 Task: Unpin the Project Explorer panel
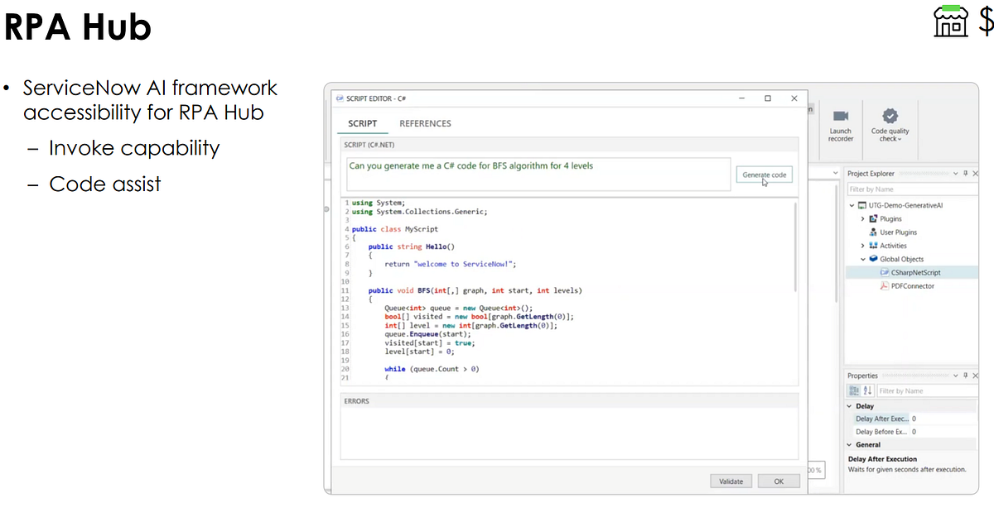click(x=965, y=174)
